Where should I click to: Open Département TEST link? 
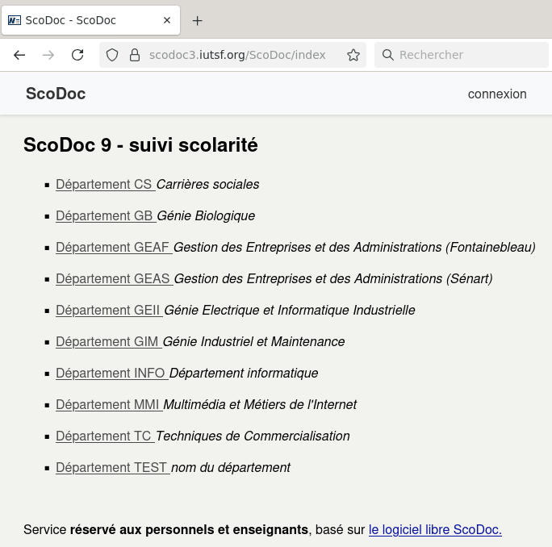click(112, 468)
